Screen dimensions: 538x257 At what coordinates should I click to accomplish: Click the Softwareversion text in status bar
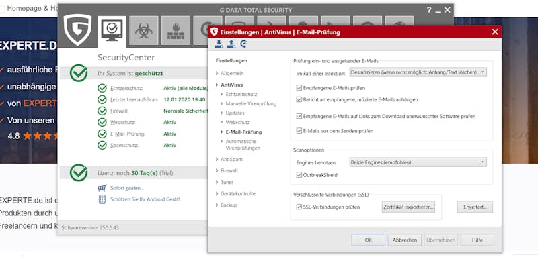pyautogui.click(x=90, y=227)
